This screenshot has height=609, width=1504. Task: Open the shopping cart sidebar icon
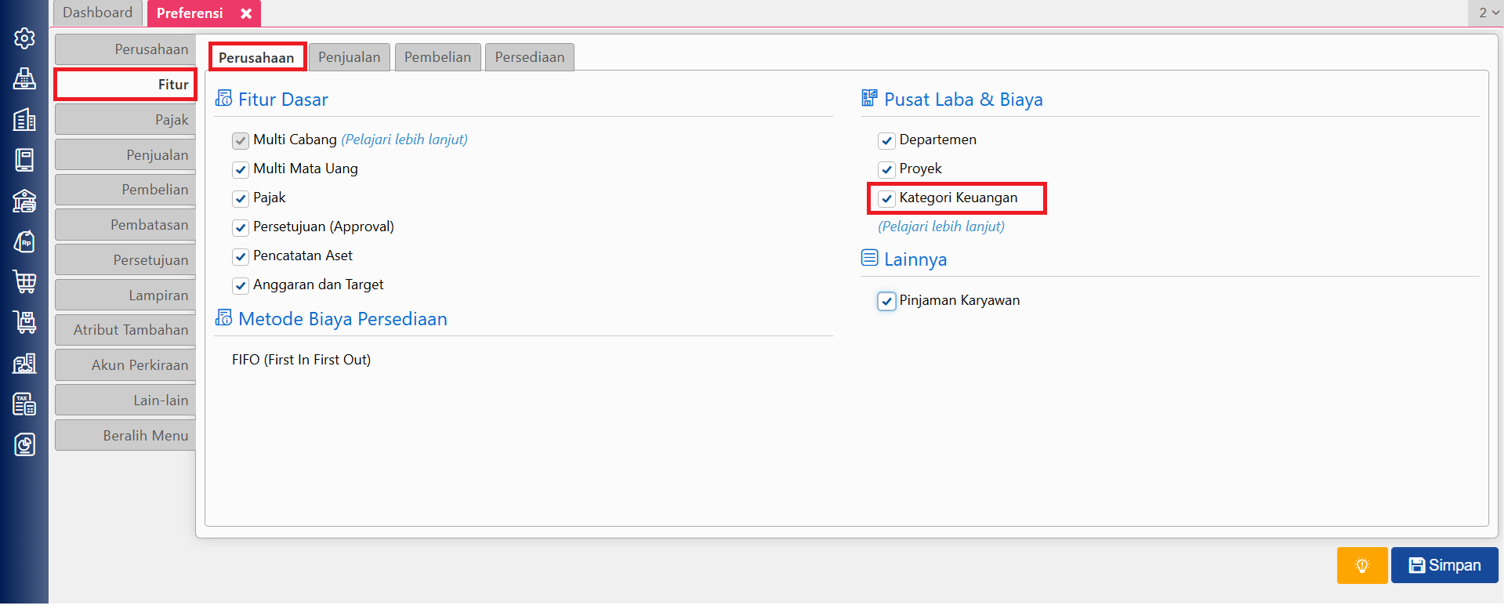[x=24, y=281]
